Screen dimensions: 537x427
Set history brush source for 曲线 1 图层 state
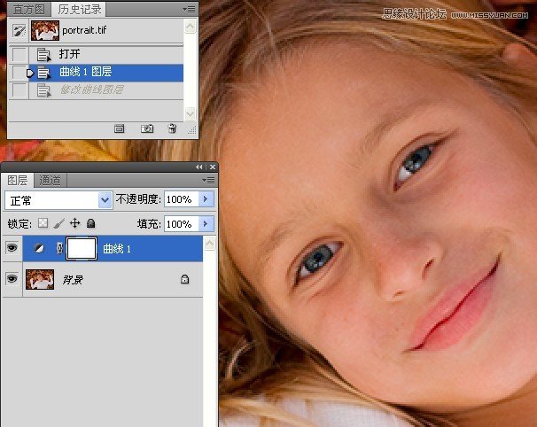click(18, 73)
